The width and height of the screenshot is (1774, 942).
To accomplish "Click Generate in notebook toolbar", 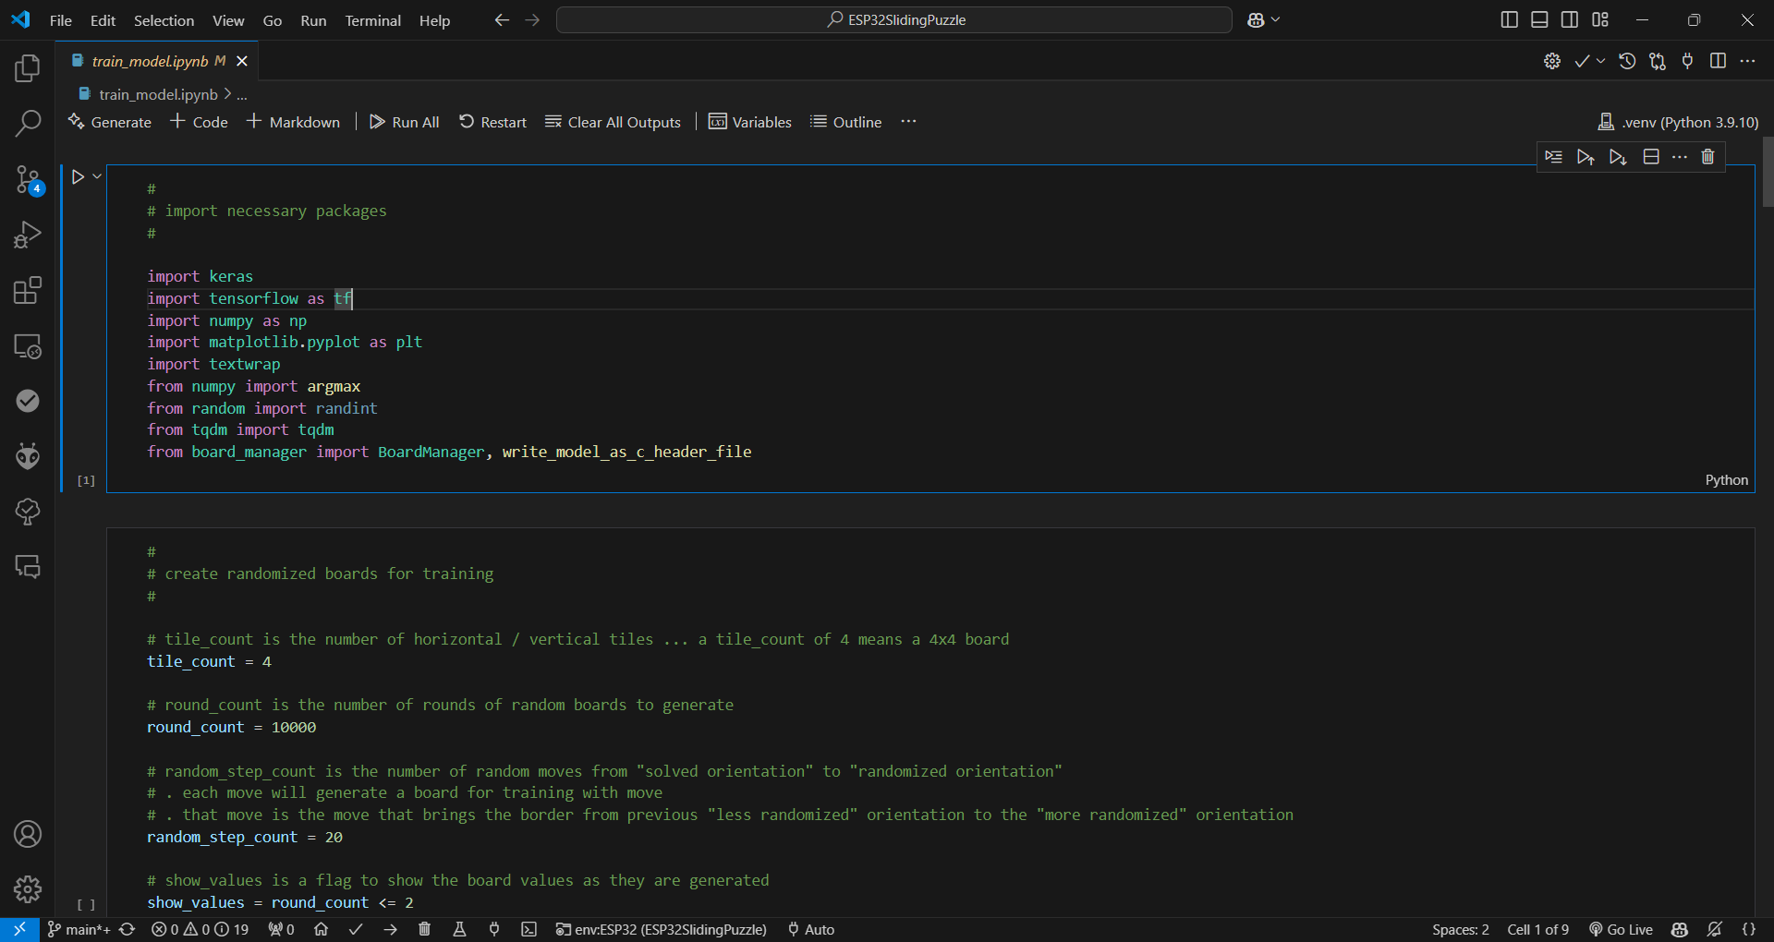I will pyautogui.click(x=110, y=122).
